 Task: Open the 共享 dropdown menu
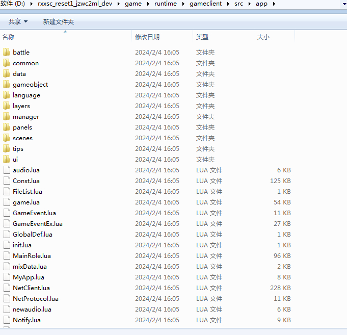point(18,22)
